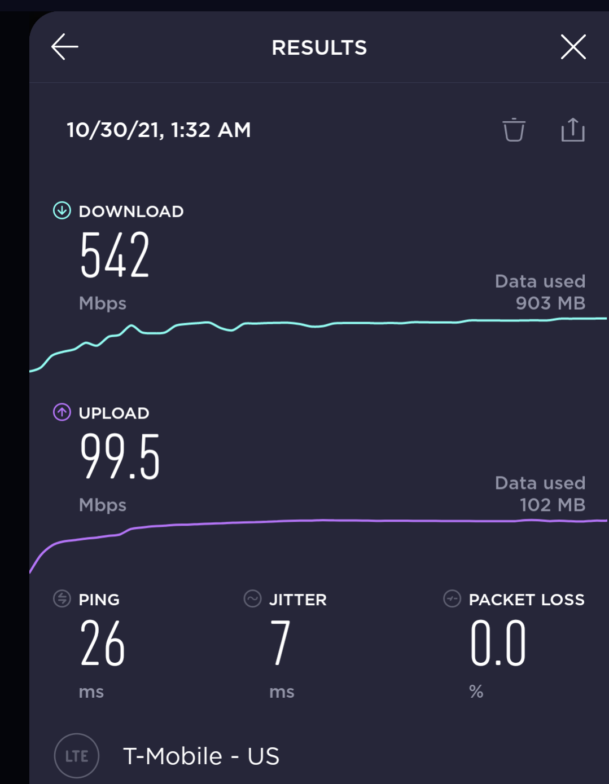Tap the packet loss icon
This screenshot has width=609, height=784.
tap(452, 598)
